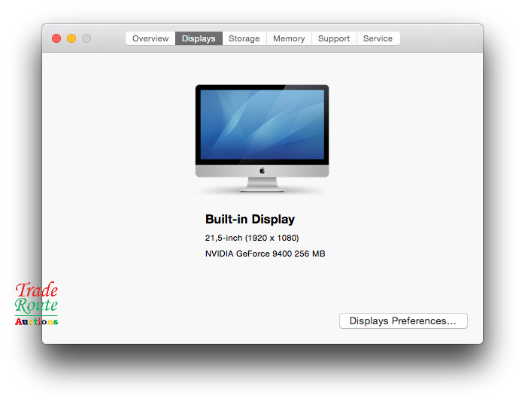Minimize the window with the yellow button
Screen dimensions: 525x404
tap(71, 38)
